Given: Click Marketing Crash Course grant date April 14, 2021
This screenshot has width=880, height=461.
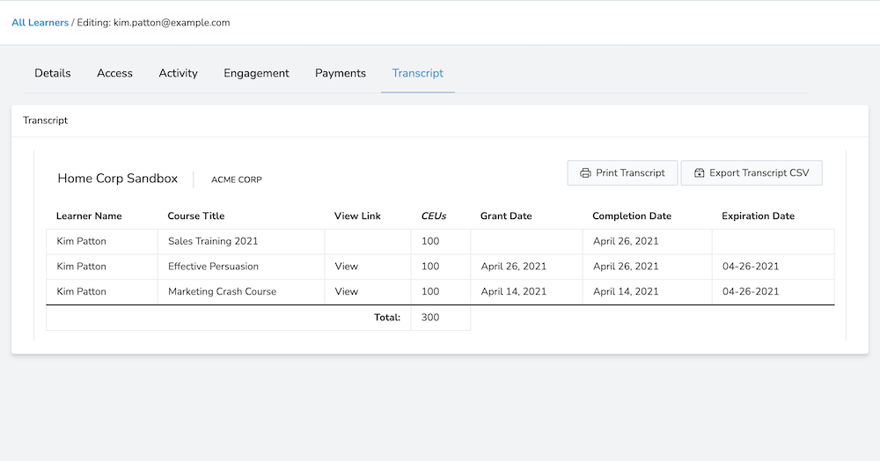Looking at the screenshot, I should [x=514, y=291].
